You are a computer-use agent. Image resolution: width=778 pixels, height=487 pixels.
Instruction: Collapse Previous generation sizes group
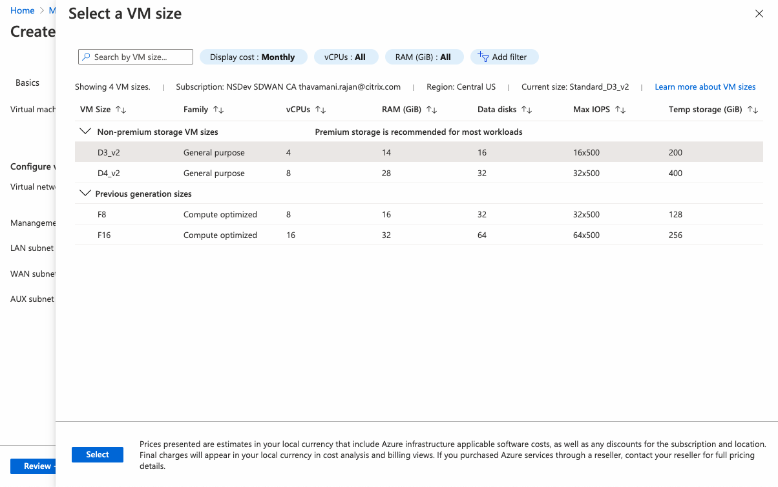[85, 193]
